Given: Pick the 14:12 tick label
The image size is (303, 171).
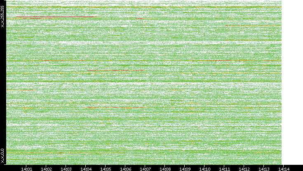Looking at the screenshot, I should (244, 169).
